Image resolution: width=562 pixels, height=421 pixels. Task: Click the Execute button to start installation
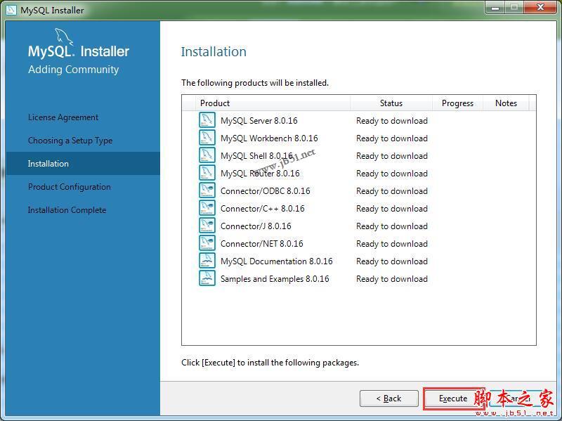(x=452, y=398)
